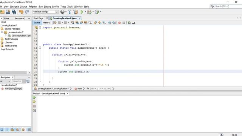242x136 pixels.
Task: Click the lightbulb hint on import line
Action: 36,28
